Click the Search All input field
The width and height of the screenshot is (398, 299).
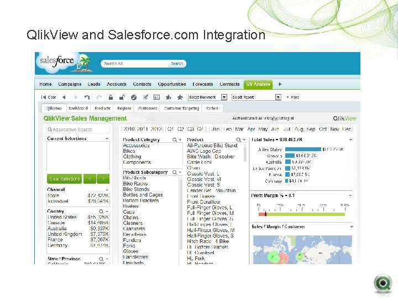click(135, 64)
